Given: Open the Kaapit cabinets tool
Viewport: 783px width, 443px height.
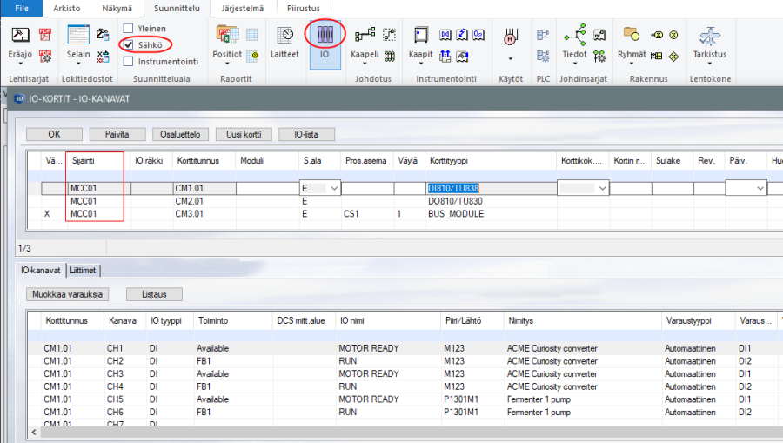Looking at the screenshot, I should point(420,35).
